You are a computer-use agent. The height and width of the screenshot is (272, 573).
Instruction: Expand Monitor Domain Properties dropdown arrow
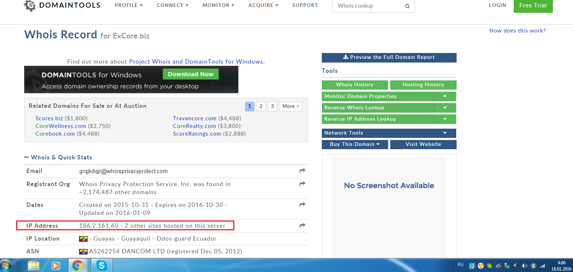point(445,97)
